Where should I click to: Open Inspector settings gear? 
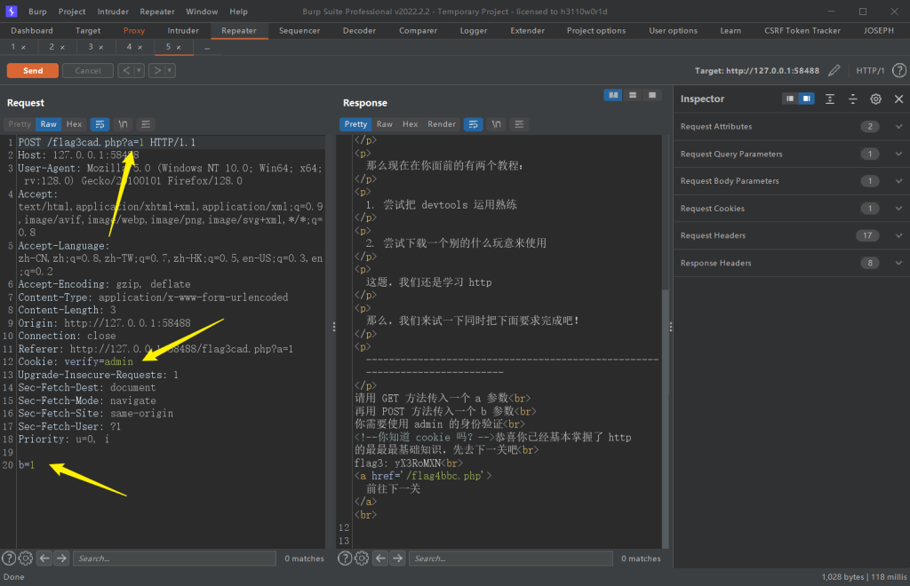(875, 99)
